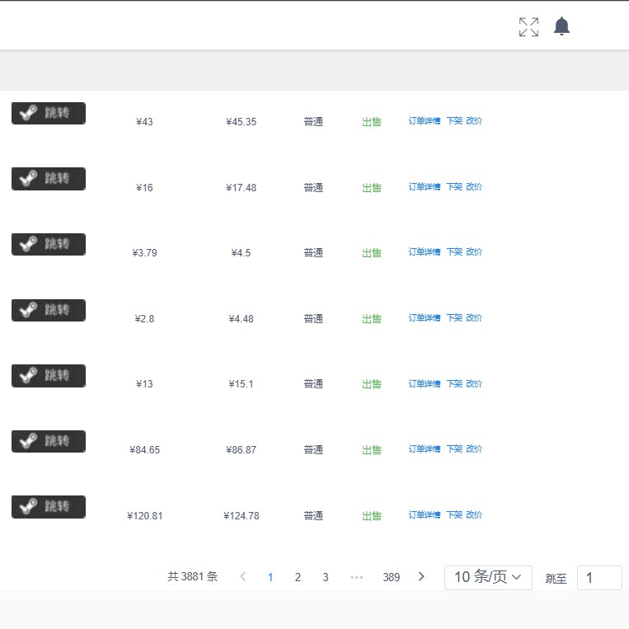
Task: Click 改价 on the ¥120.81 row
Action: coord(474,515)
